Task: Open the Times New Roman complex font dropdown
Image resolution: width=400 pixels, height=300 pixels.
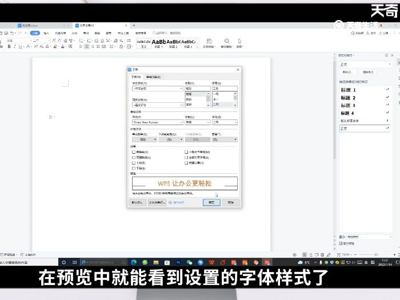Action: point(158,122)
